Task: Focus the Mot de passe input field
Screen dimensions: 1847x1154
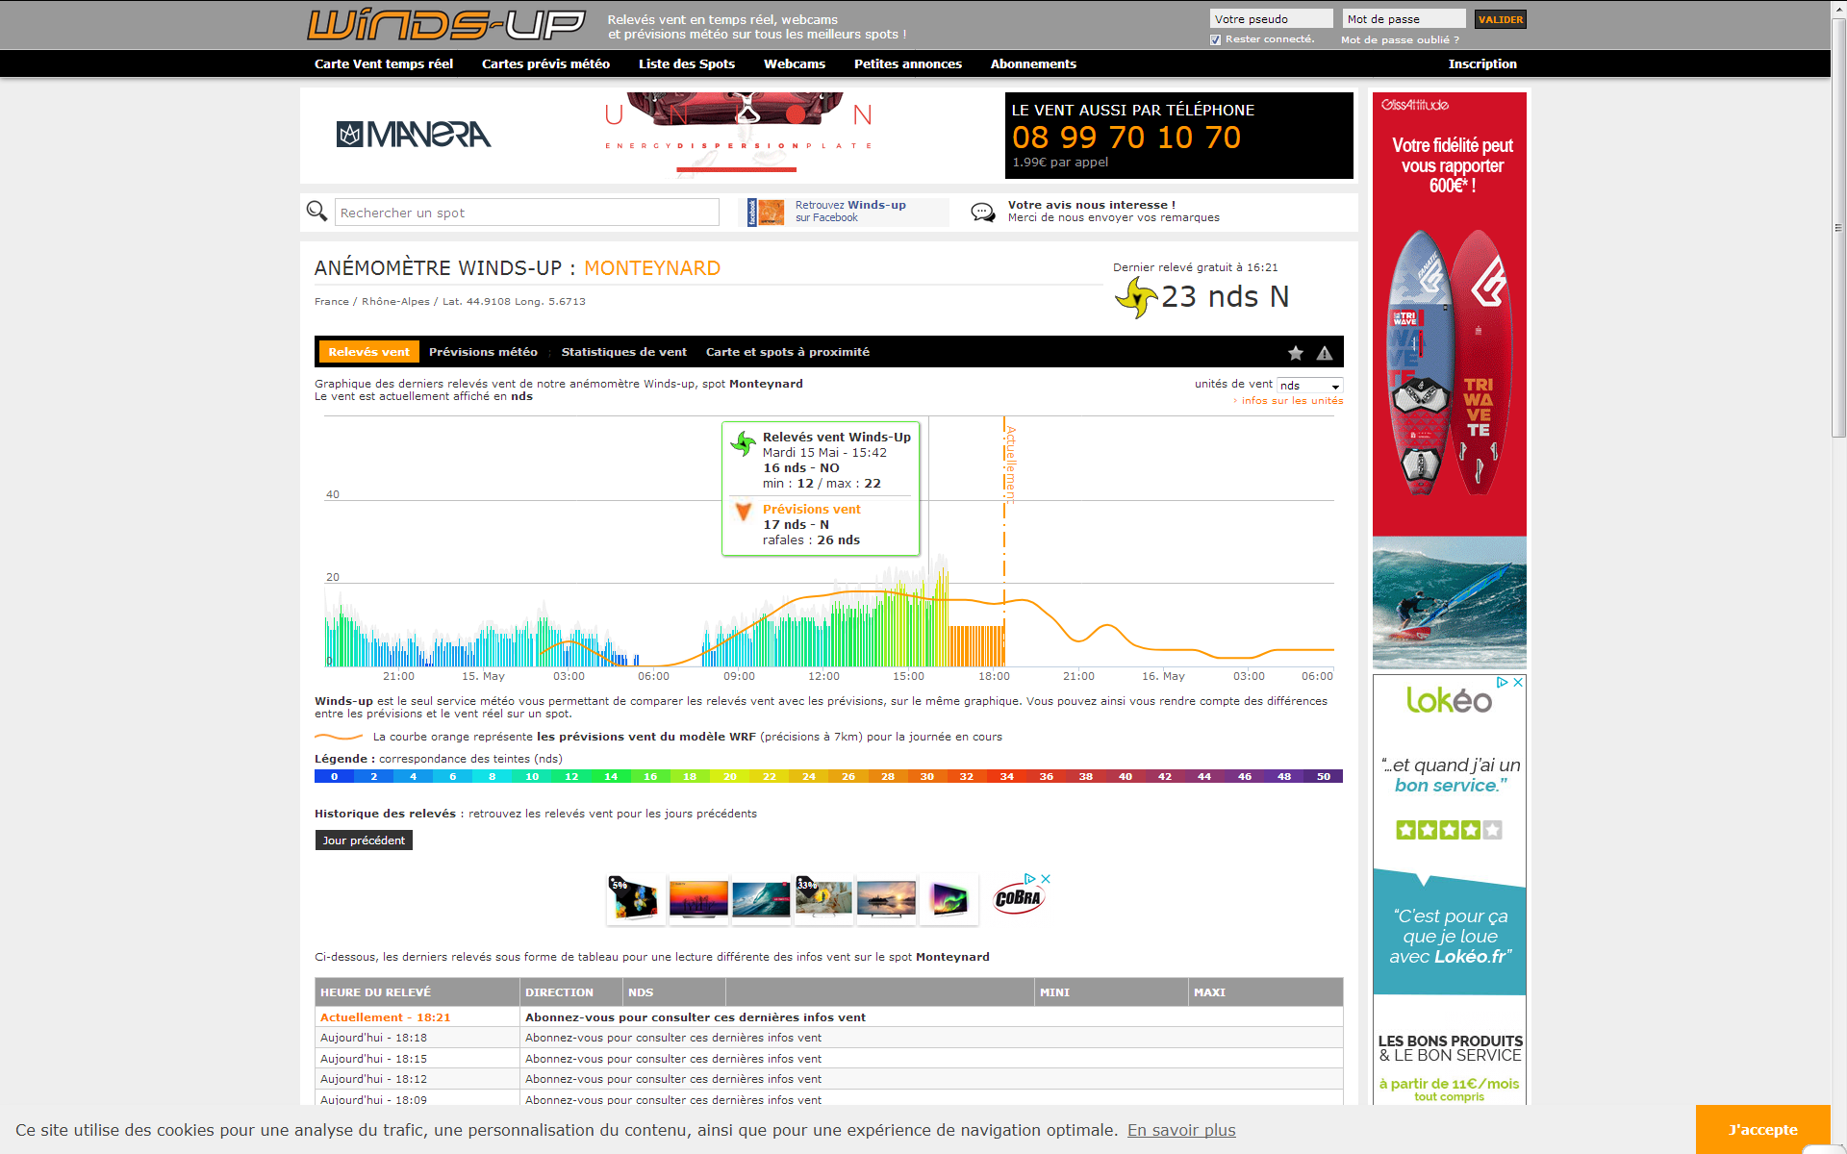Action: tap(1404, 19)
